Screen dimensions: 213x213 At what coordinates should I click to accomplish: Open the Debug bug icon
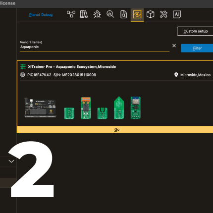click(x=97, y=14)
